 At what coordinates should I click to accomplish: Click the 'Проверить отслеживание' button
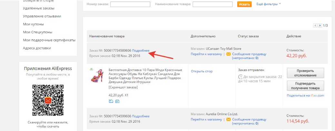[x=305, y=73]
